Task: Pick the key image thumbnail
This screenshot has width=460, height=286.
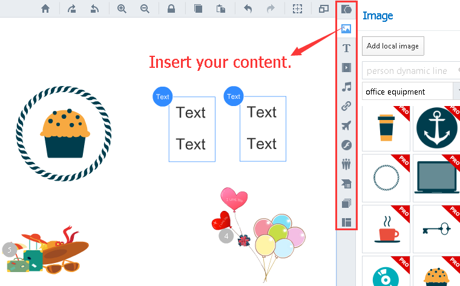Action: pyautogui.click(x=436, y=229)
